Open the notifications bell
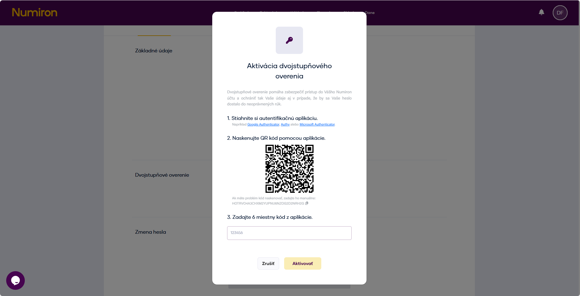Screen dimensions: 580x296 click(541, 12)
